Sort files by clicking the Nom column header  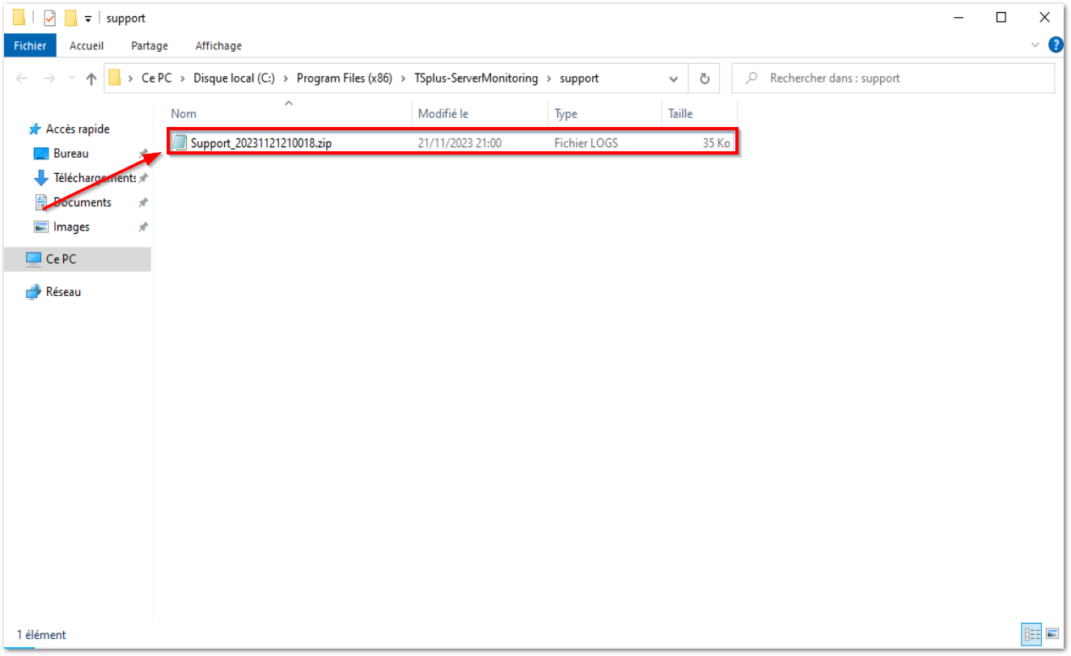[183, 113]
